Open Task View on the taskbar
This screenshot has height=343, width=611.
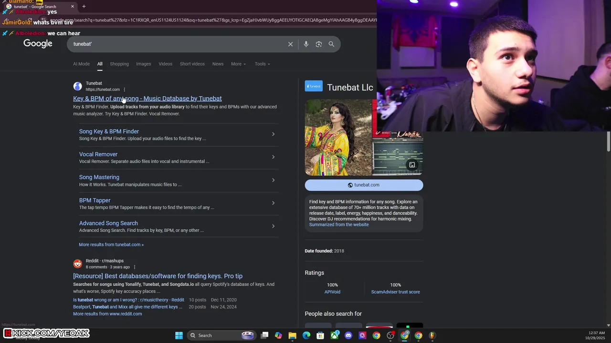click(264, 335)
